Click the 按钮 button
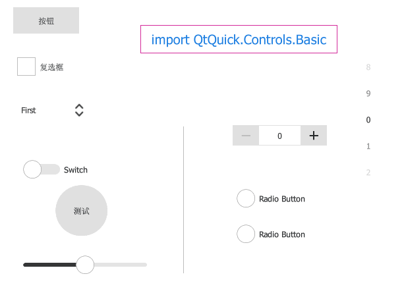Screen dimensions: 404x297 click(46, 20)
